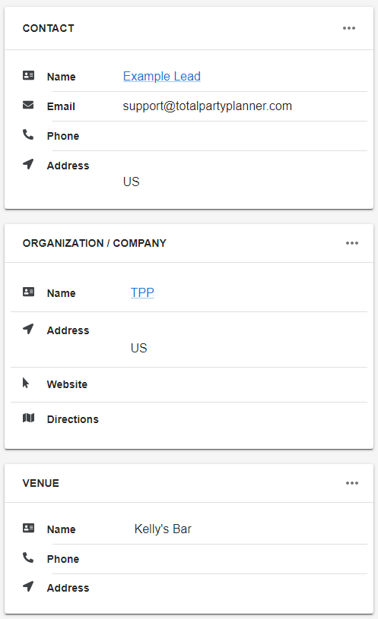Click the contact phone handset icon
378x619 pixels.
(28, 134)
